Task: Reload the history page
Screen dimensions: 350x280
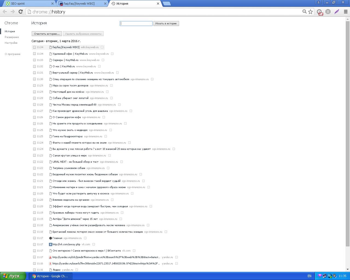Action: coord(21,11)
